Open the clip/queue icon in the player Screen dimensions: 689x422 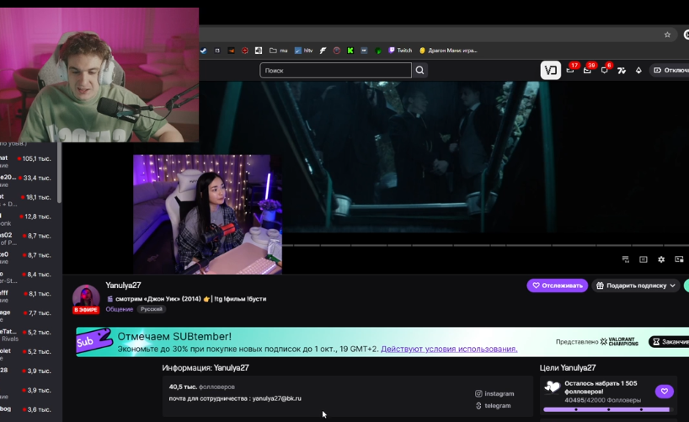click(626, 259)
